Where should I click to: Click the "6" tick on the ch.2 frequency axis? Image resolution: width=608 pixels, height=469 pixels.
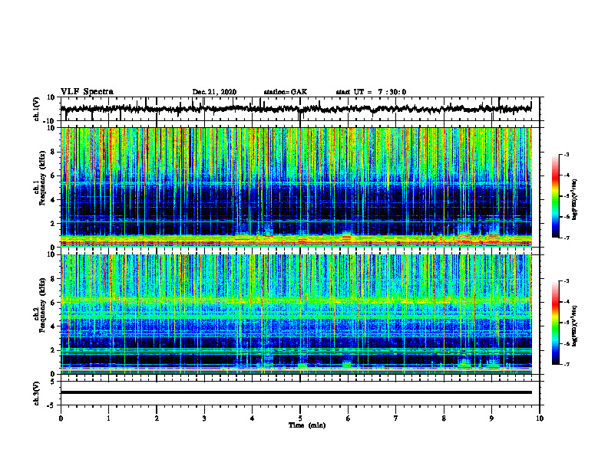(53, 303)
